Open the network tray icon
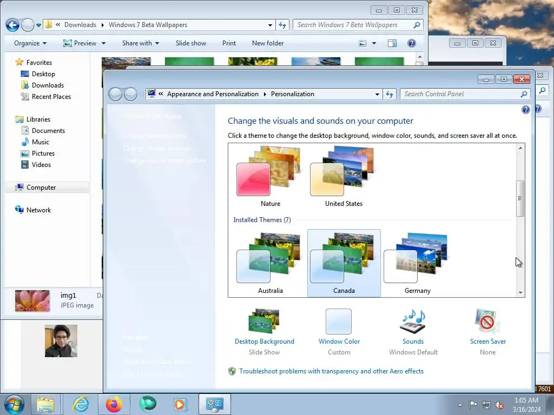 [x=486, y=405]
